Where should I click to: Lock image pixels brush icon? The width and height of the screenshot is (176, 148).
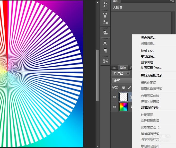(x=129, y=88)
